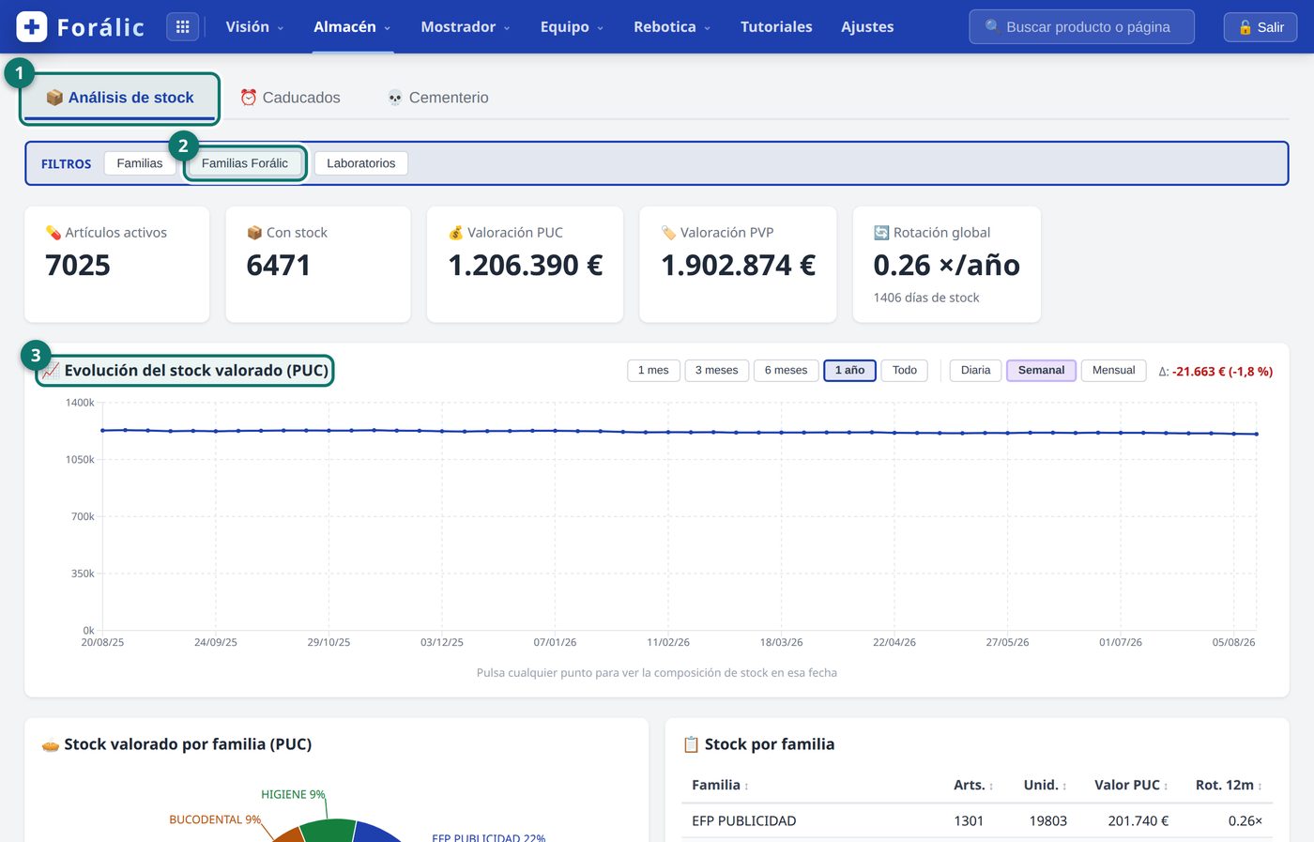Click the pill icon beside Artículos activos
1314x842 pixels.
(x=53, y=233)
